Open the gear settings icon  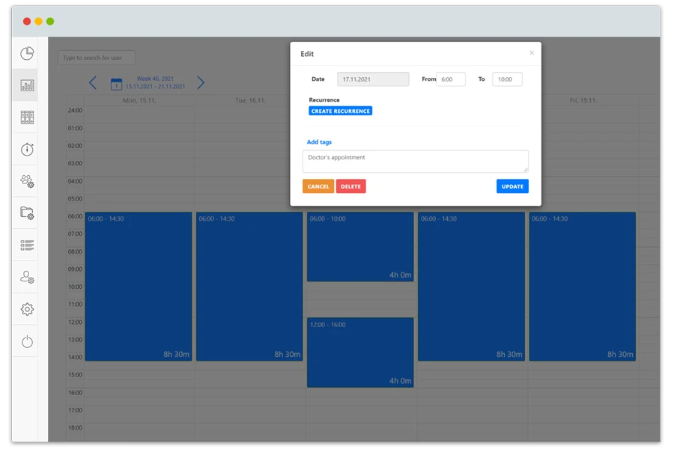(27, 309)
